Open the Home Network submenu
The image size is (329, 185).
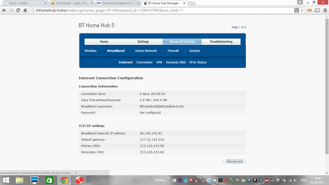146,51
